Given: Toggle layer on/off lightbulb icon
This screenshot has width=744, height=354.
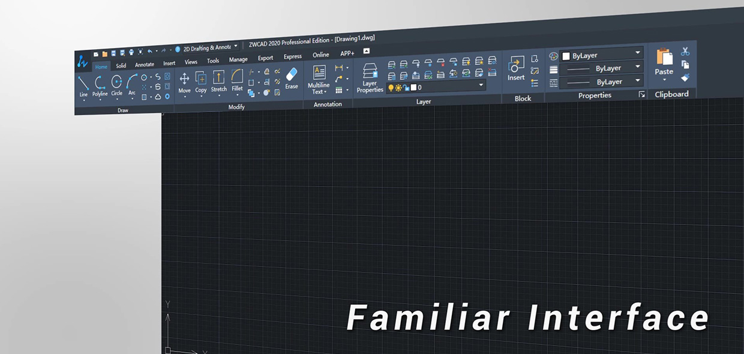Looking at the screenshot, I should point(391,88).
